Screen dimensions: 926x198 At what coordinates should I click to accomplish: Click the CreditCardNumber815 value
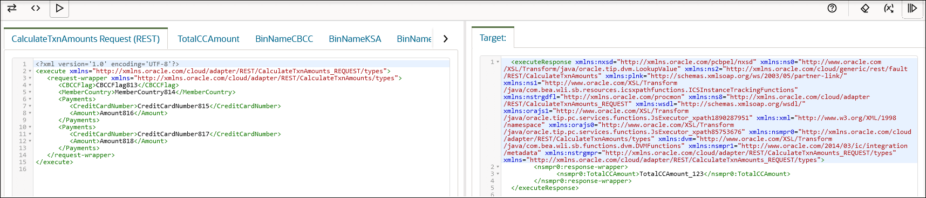(x=173, y=106)
